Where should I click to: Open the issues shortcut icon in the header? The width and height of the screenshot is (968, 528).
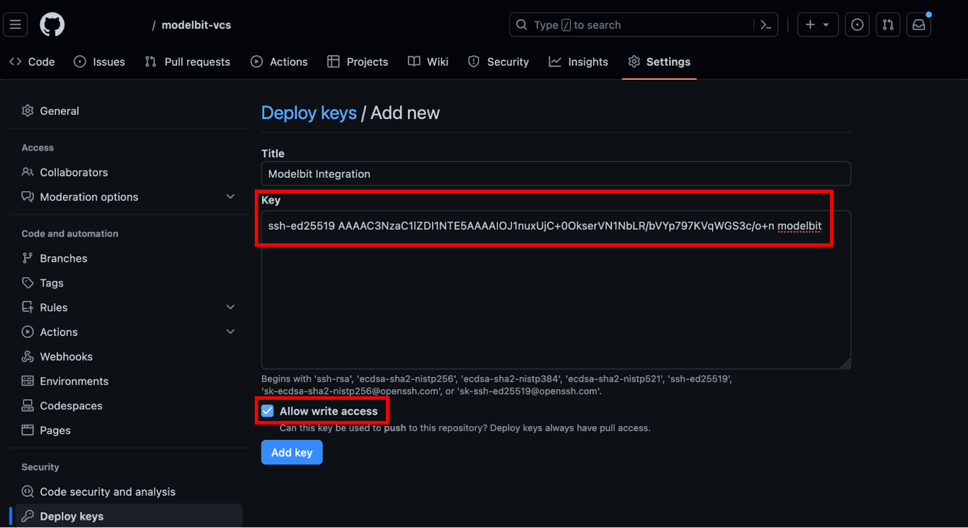pyautogui.click(x=857, y=25)
